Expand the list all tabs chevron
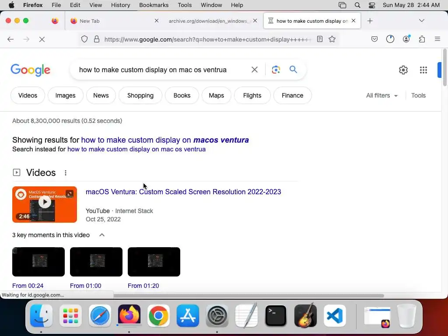This screenshot has width=448, height=336. point(421,21)
